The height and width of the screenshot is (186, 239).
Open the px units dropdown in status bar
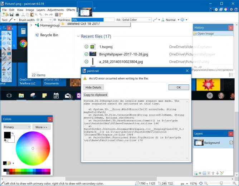point(184,183)
